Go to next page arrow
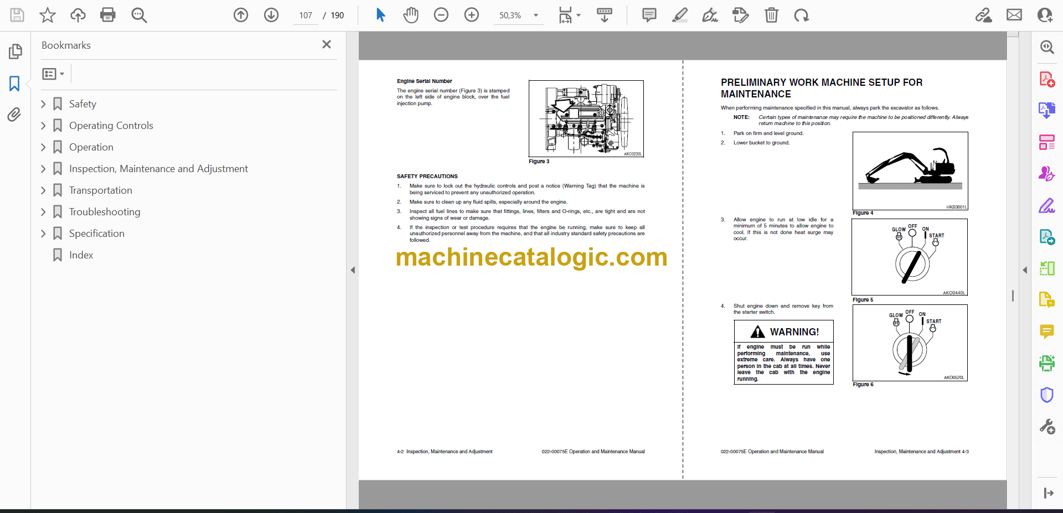The image size is (1063, 513). [x=271, y=15]
